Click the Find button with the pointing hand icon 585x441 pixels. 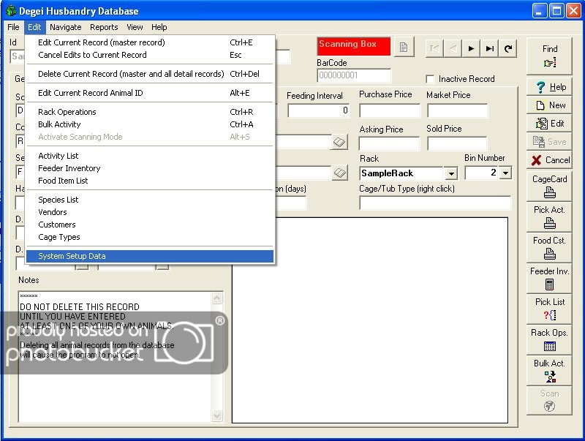coord(550,56)
